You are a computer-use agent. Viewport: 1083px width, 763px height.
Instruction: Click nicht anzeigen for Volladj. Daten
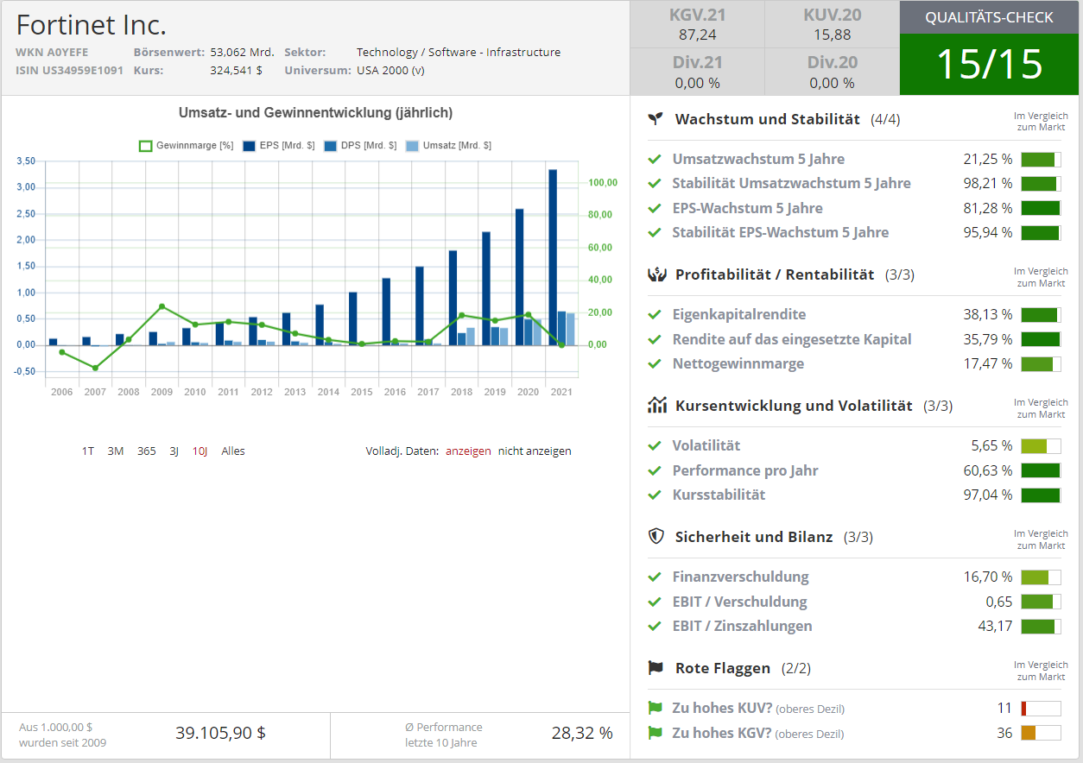point(535,451)
